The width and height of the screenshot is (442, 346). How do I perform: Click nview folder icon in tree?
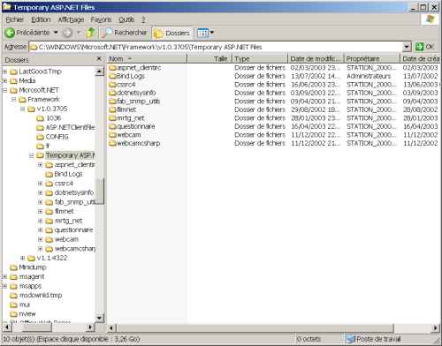pos(13,314)
